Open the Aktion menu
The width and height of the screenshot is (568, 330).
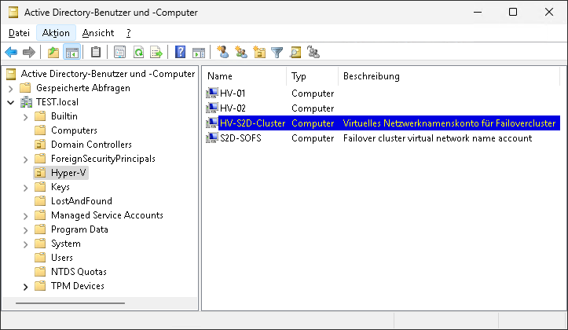click(56, 33)
